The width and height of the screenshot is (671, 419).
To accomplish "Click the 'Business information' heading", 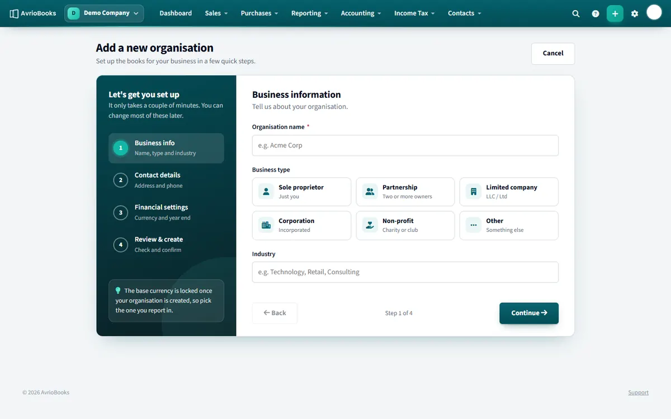I will pyautogui.click(x=296, y=95).
